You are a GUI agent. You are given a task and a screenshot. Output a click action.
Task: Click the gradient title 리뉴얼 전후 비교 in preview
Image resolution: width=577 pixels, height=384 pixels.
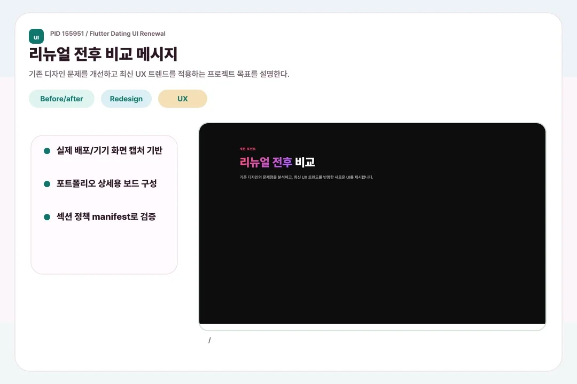pos(277,162)
